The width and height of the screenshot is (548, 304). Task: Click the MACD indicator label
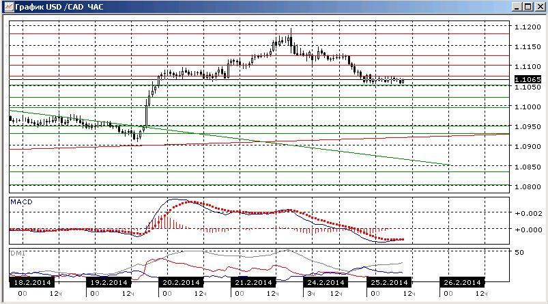[21, 202]
